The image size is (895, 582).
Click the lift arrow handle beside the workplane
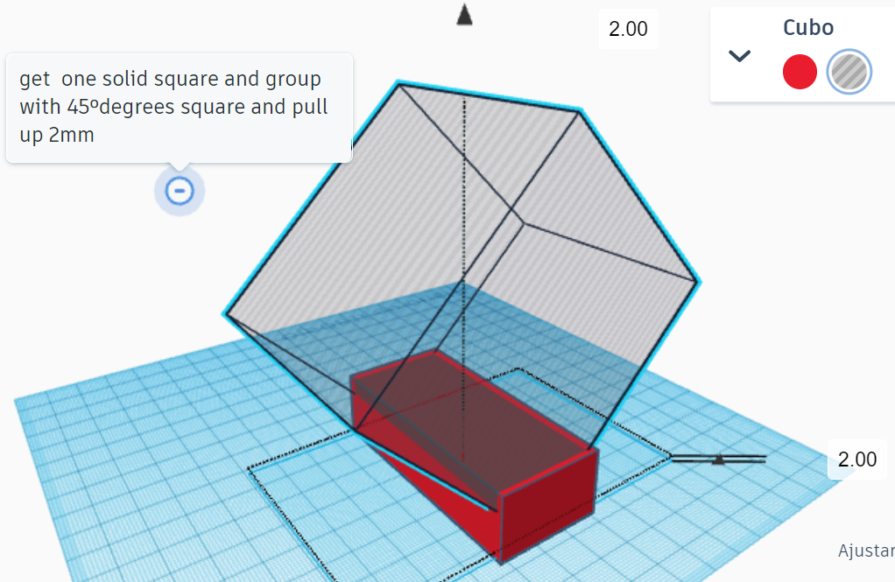tap(719, 459)
